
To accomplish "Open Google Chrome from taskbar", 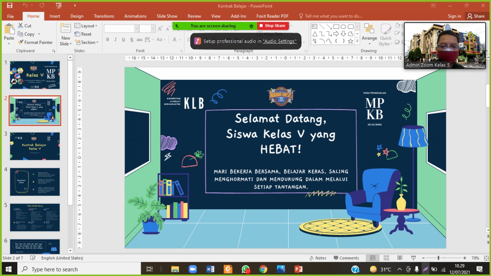I will point(263,269).
